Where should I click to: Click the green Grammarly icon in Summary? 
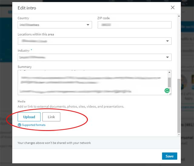point(167,90)
